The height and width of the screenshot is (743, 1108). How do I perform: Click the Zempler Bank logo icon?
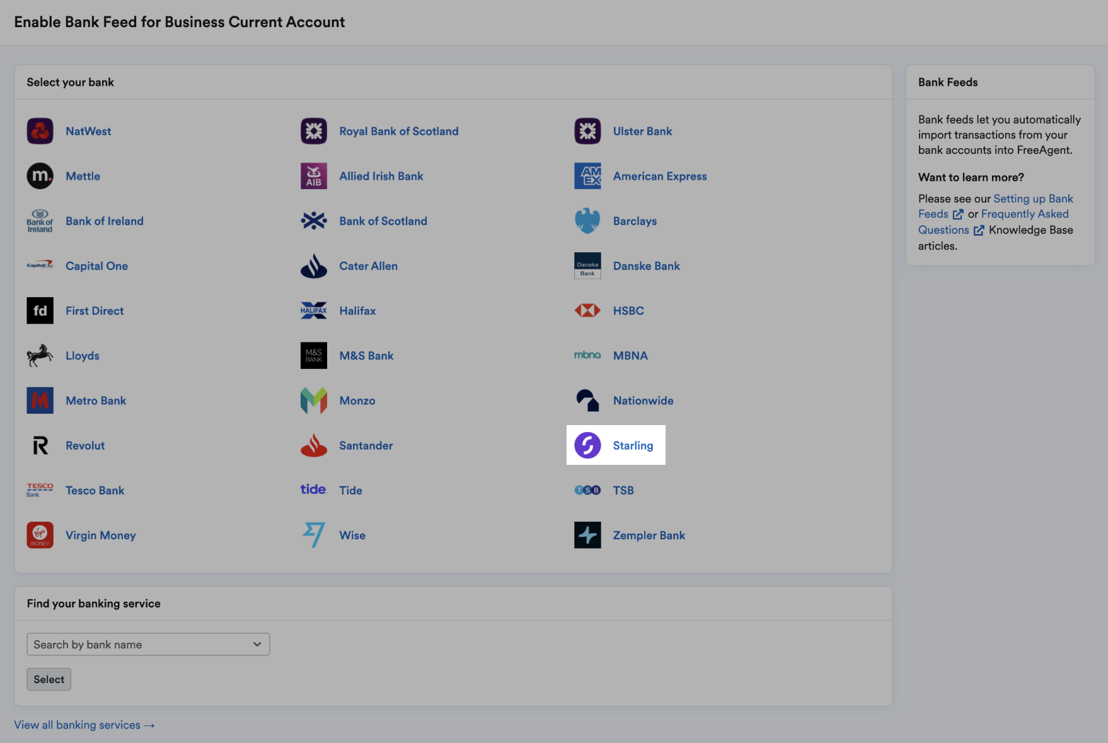click(587, 535)
